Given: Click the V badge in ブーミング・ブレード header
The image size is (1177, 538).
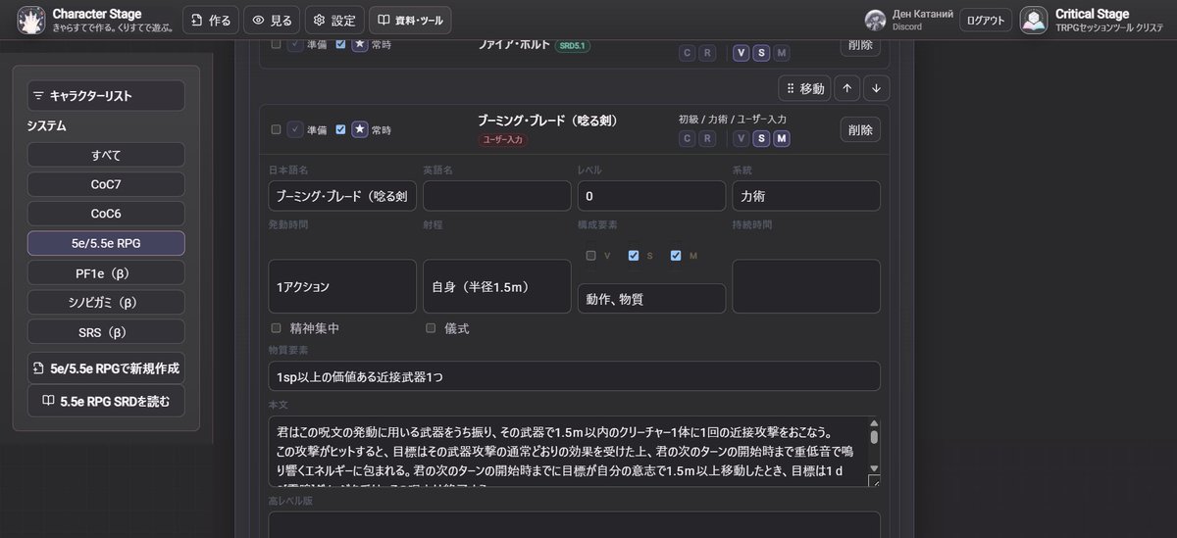Looking at the screenshot, I should click(742, 138).
